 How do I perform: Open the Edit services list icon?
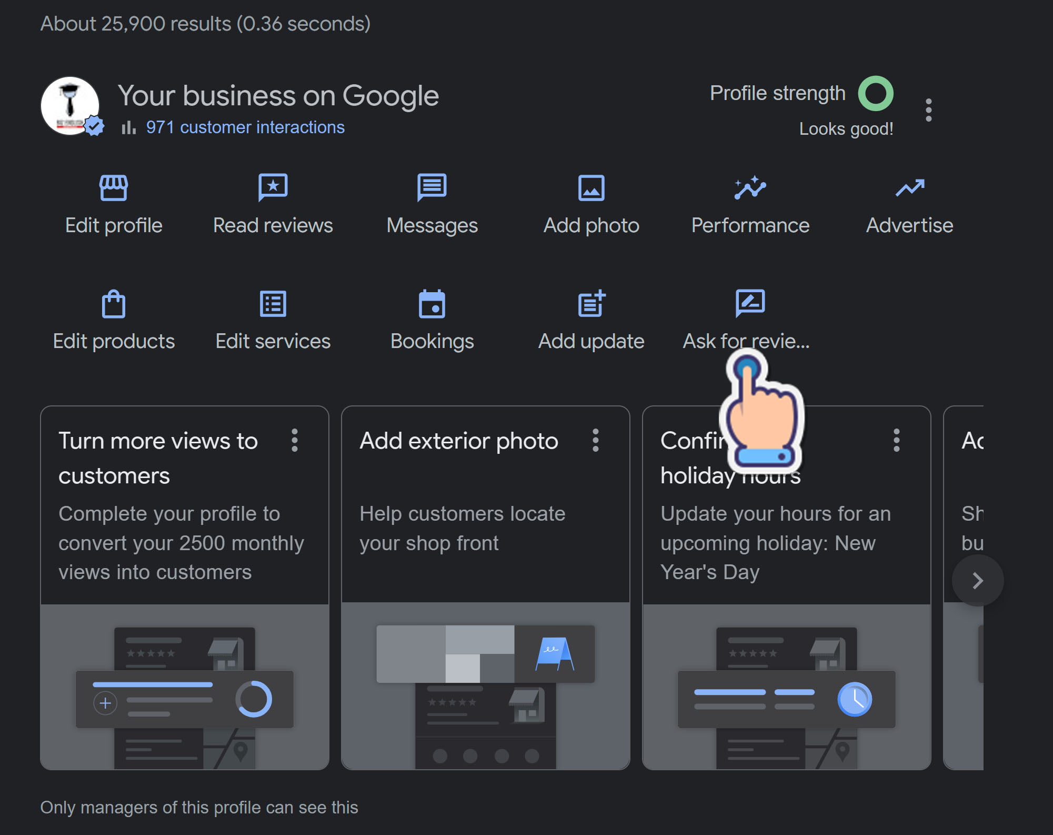273,304
